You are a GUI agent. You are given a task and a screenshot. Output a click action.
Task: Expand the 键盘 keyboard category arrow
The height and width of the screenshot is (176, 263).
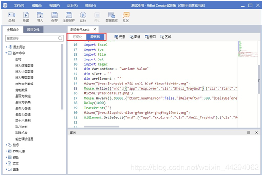point(6,157)
